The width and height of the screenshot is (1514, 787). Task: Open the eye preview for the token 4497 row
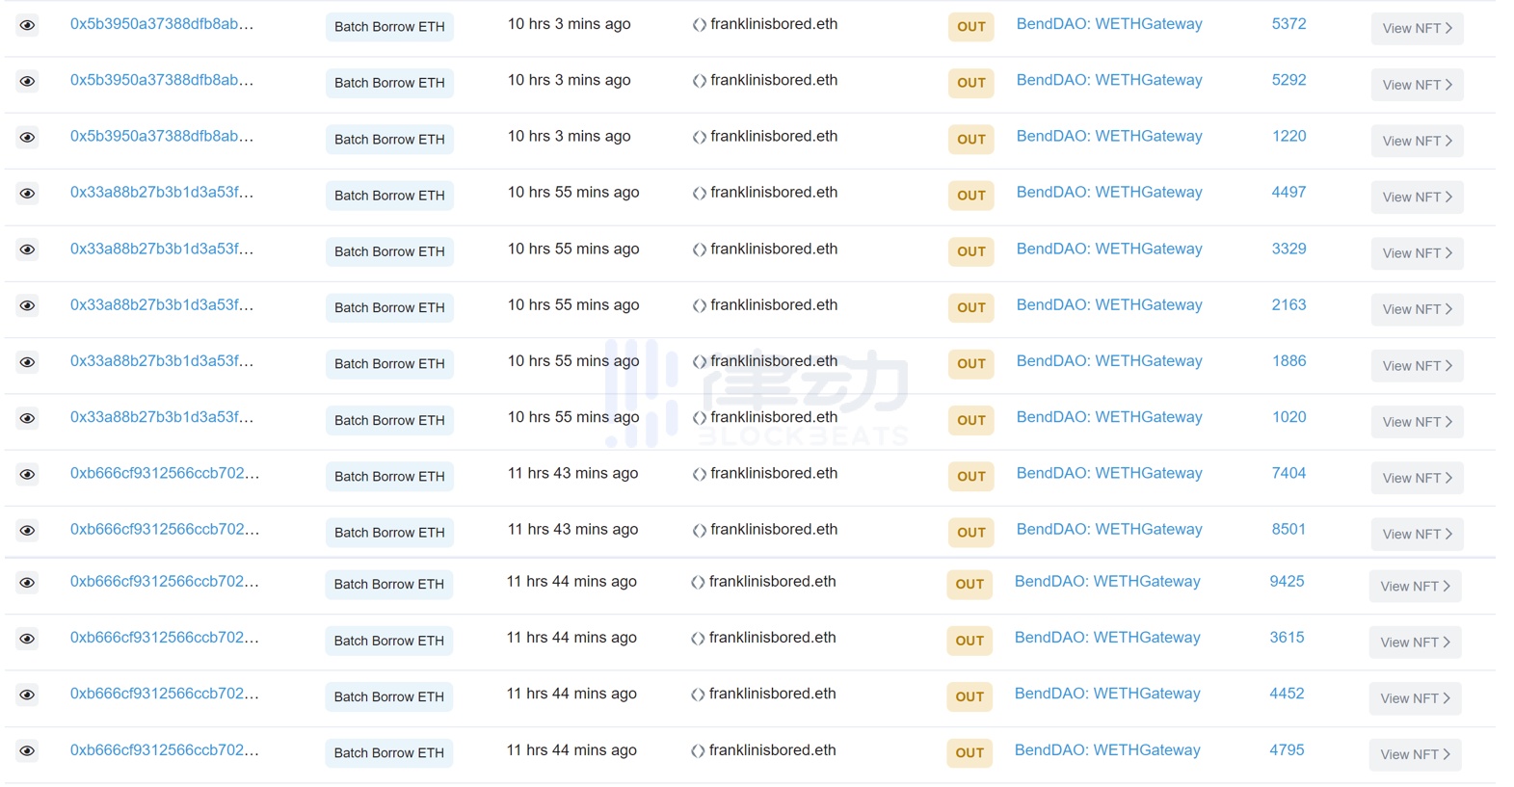[27, 193]
